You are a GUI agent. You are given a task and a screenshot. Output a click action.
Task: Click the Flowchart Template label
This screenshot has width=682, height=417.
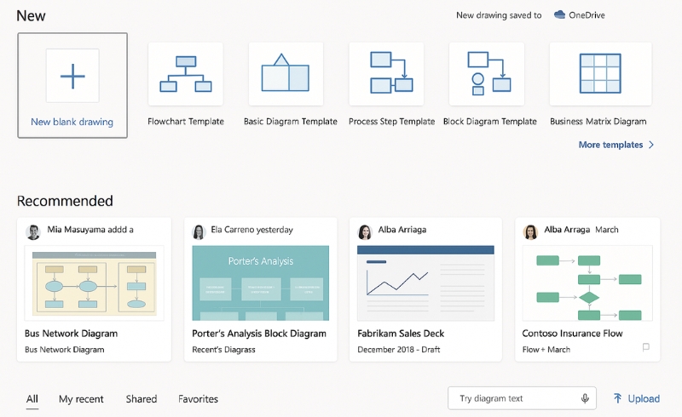[186, 122]
